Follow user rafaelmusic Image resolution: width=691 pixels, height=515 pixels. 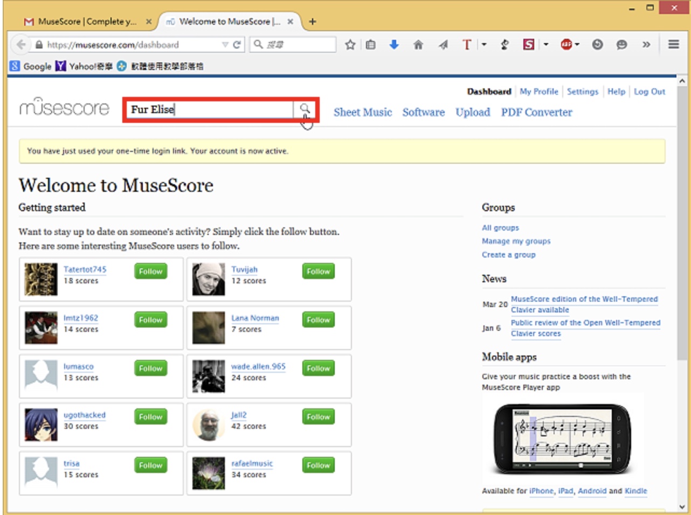318,465
